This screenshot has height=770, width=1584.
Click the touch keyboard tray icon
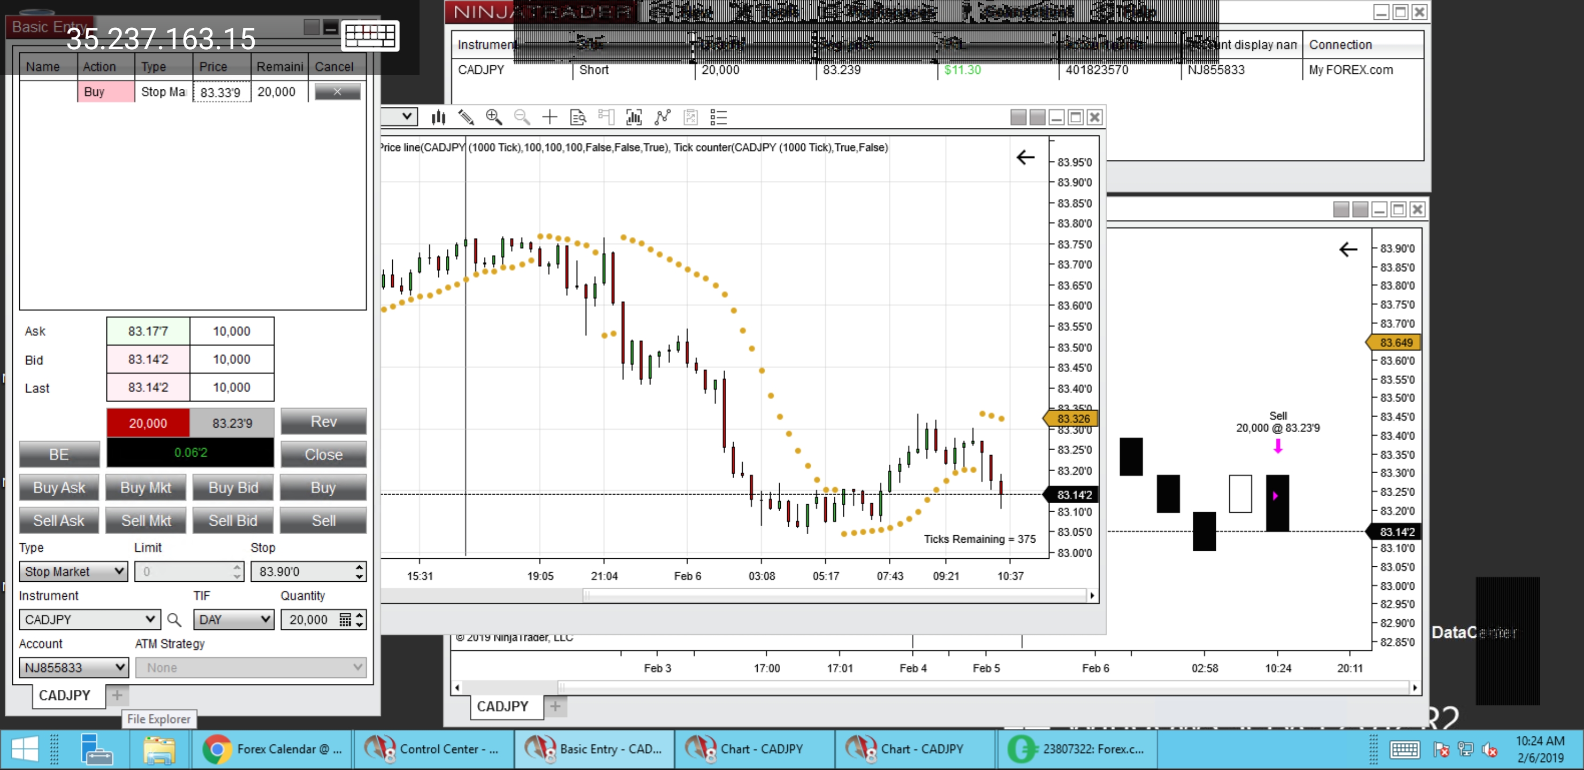tap(1404, 750)
